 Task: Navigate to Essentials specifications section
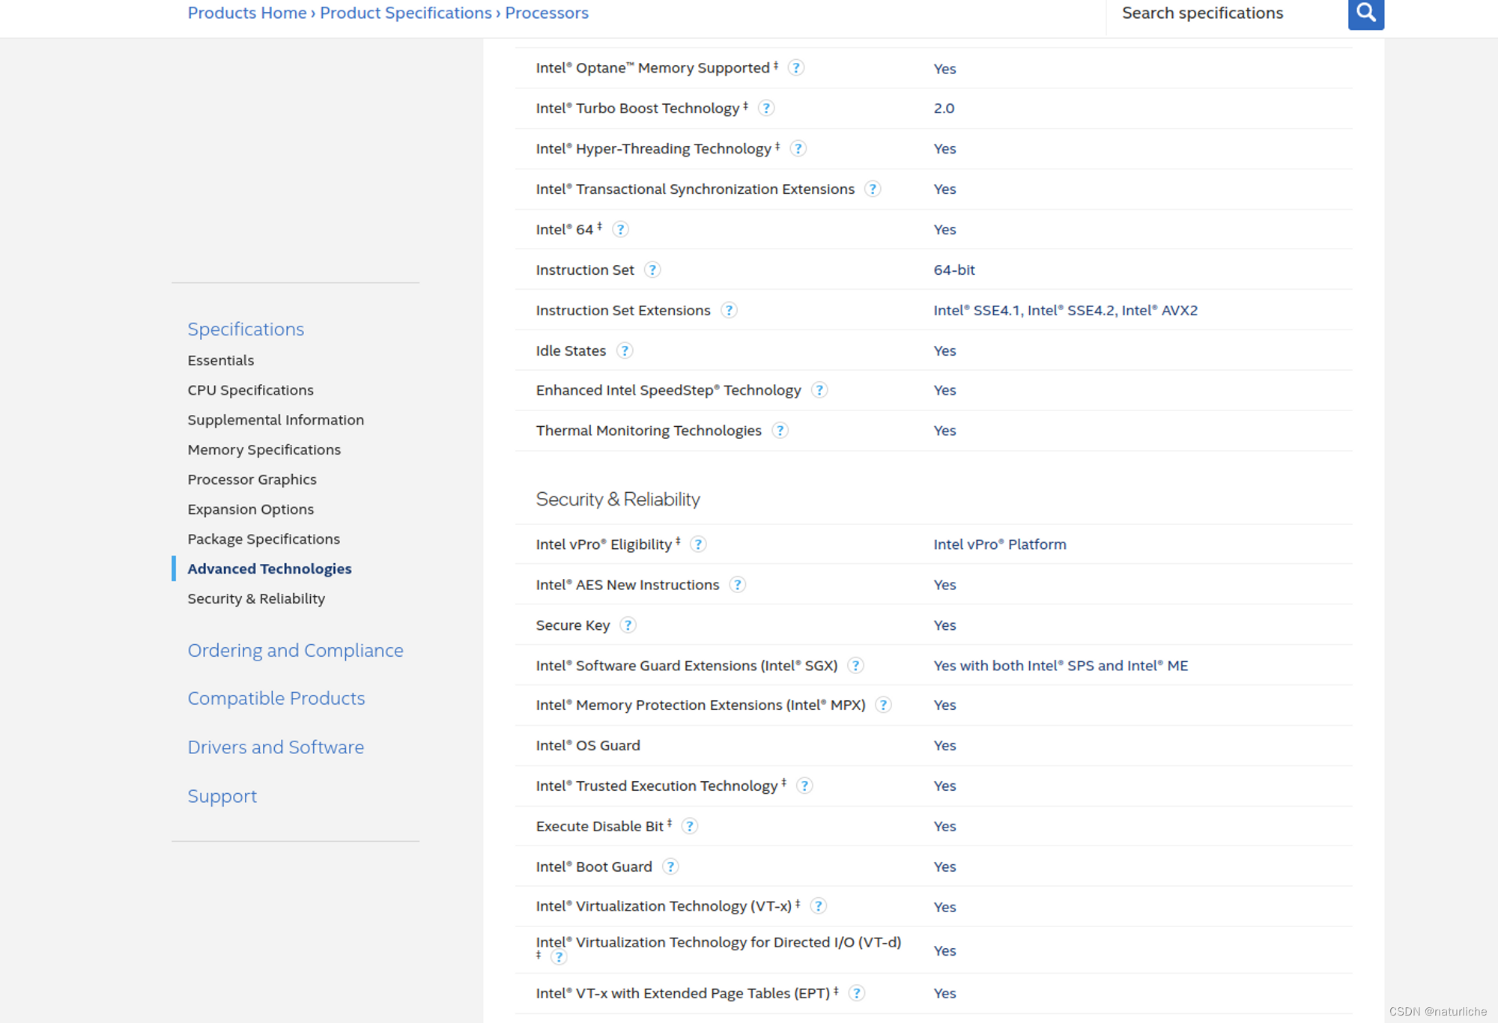[222, 361]
